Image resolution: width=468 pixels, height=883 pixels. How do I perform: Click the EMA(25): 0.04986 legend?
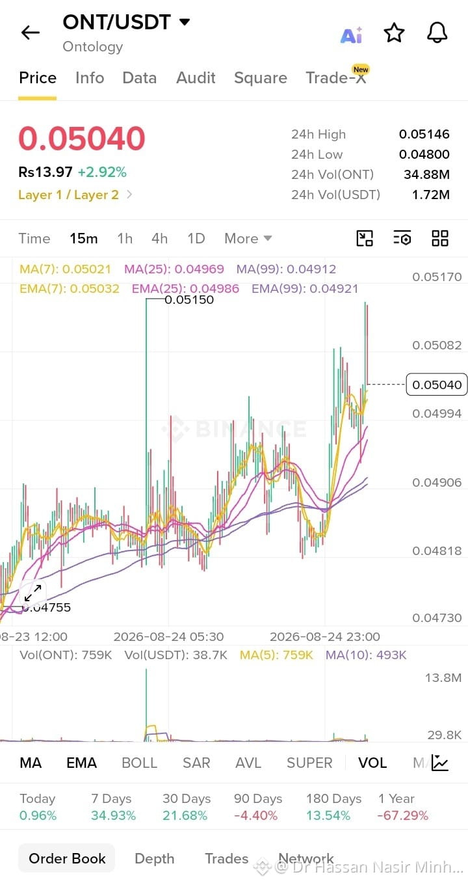(185, 288)
